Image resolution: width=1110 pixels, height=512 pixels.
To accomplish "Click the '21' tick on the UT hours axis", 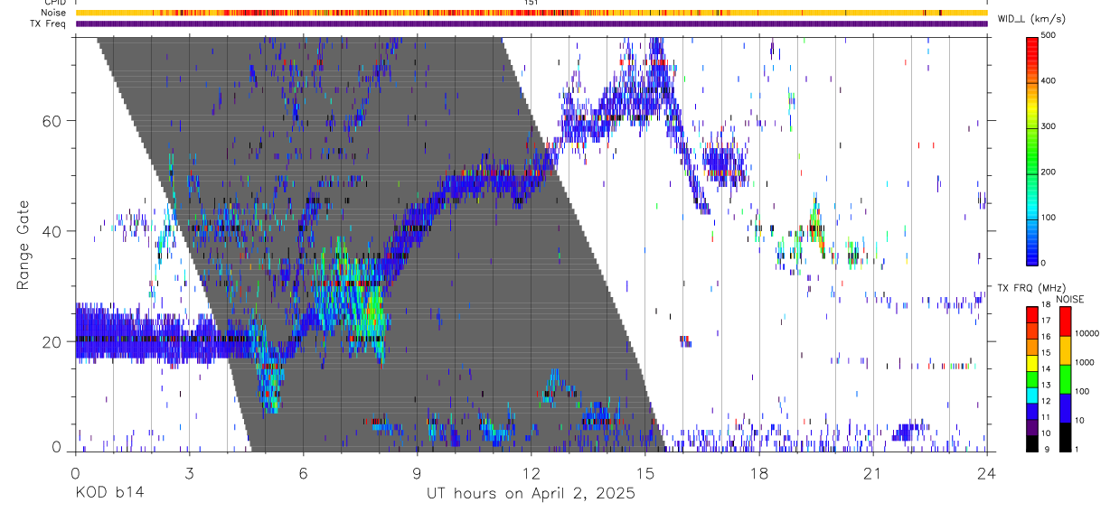I will pyautogui.click(x=872, y=473).
